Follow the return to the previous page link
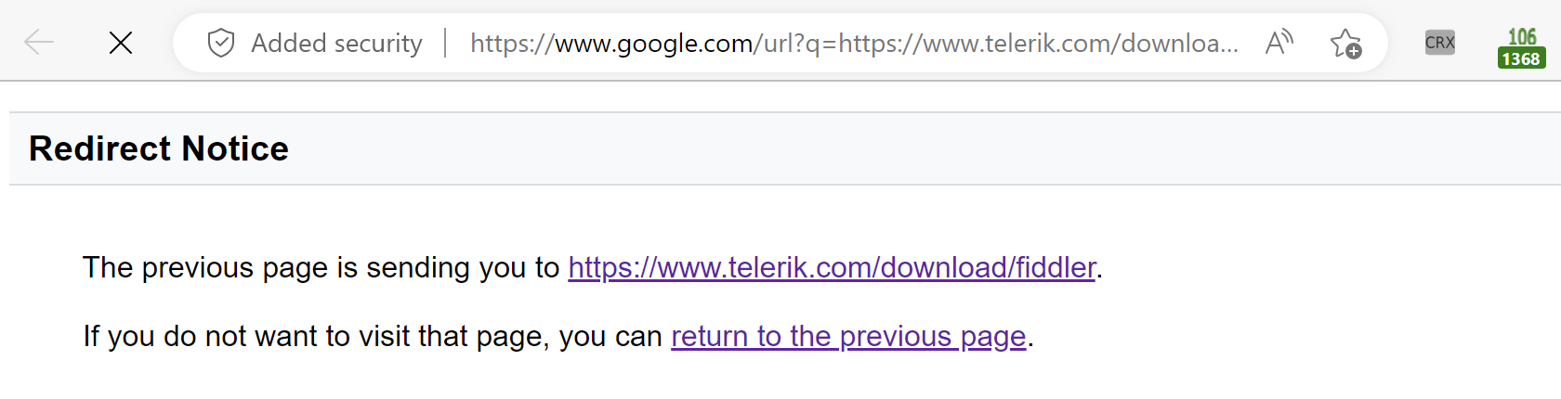The image size is (1561, 399). click(848, 337)
